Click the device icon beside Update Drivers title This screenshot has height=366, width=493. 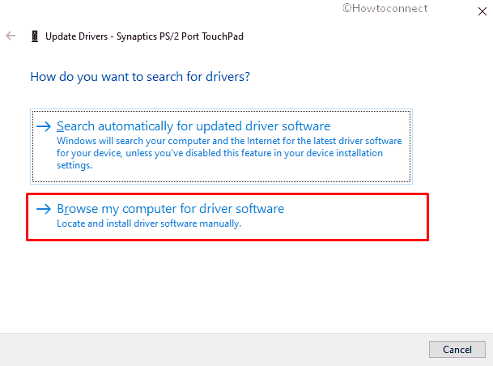pyautogui.click(x=32, y=36)
